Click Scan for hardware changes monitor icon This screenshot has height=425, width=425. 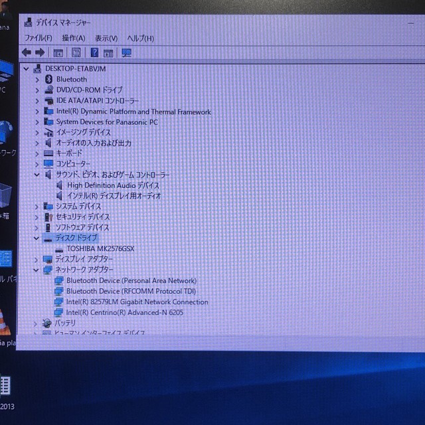(127, 52)
